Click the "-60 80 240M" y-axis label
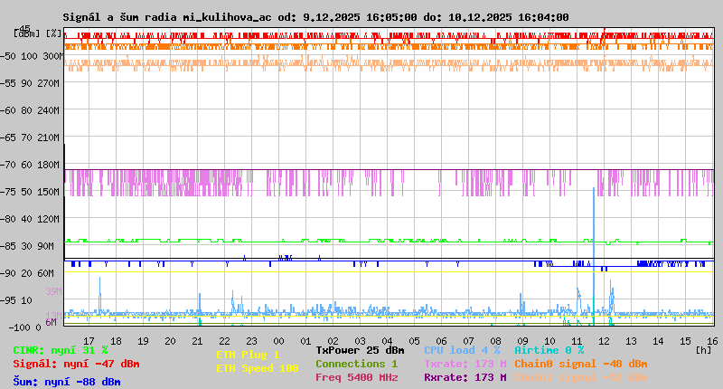Screen dimensions: 723x389 coord(30,110)
